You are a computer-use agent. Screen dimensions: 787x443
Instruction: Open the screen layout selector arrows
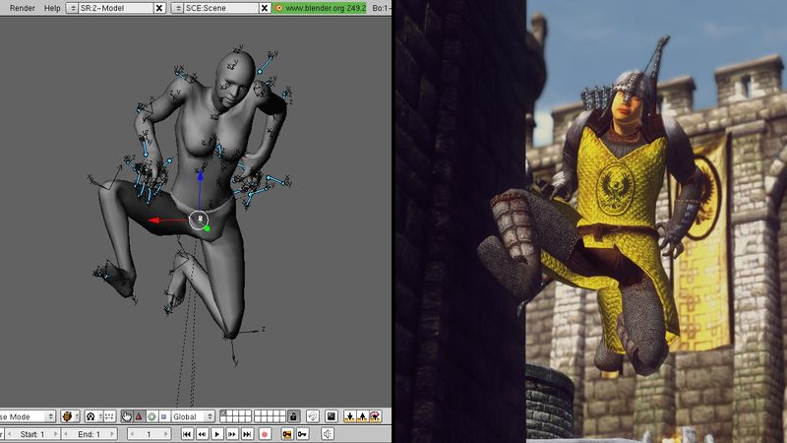(72, 8)
